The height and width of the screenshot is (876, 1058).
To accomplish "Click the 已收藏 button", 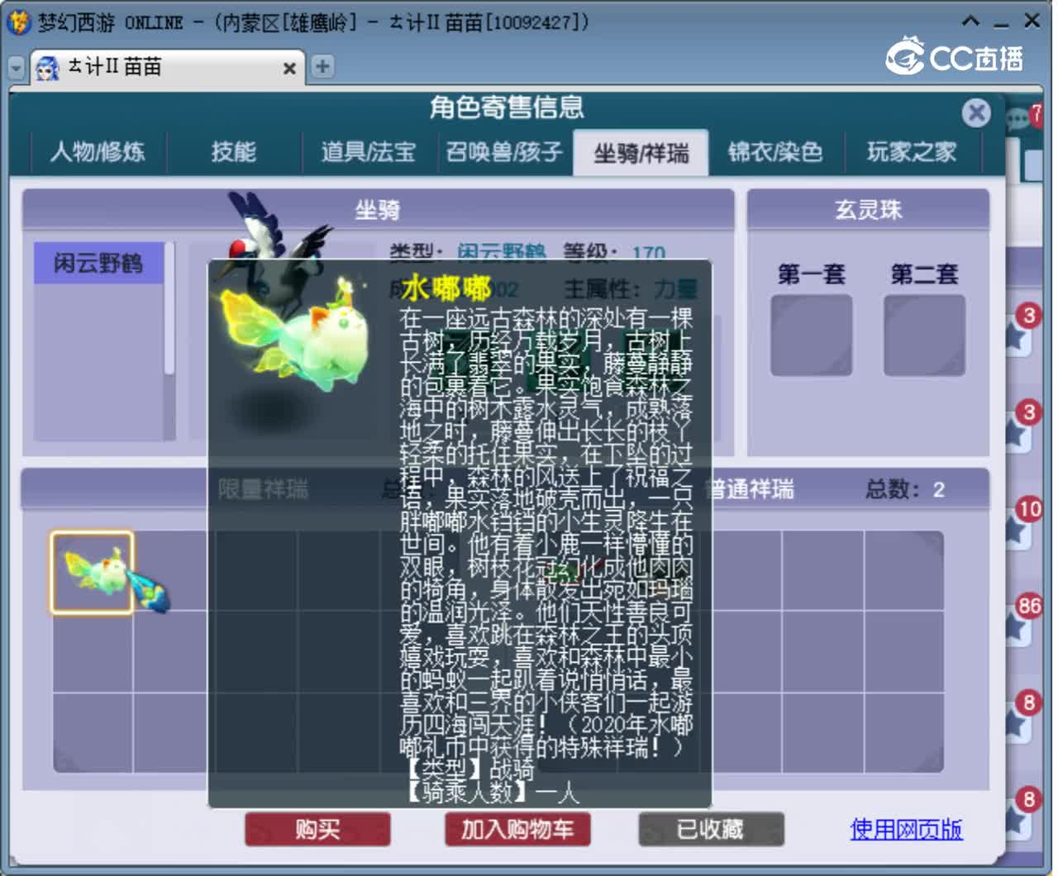I will click(711, 829).
